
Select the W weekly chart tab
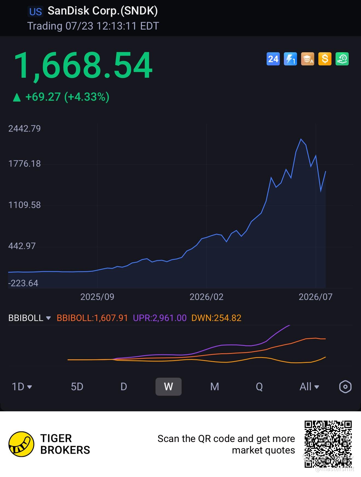[168, 387]
